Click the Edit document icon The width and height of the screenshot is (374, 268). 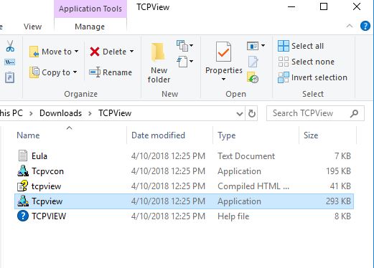coord(253,62)
